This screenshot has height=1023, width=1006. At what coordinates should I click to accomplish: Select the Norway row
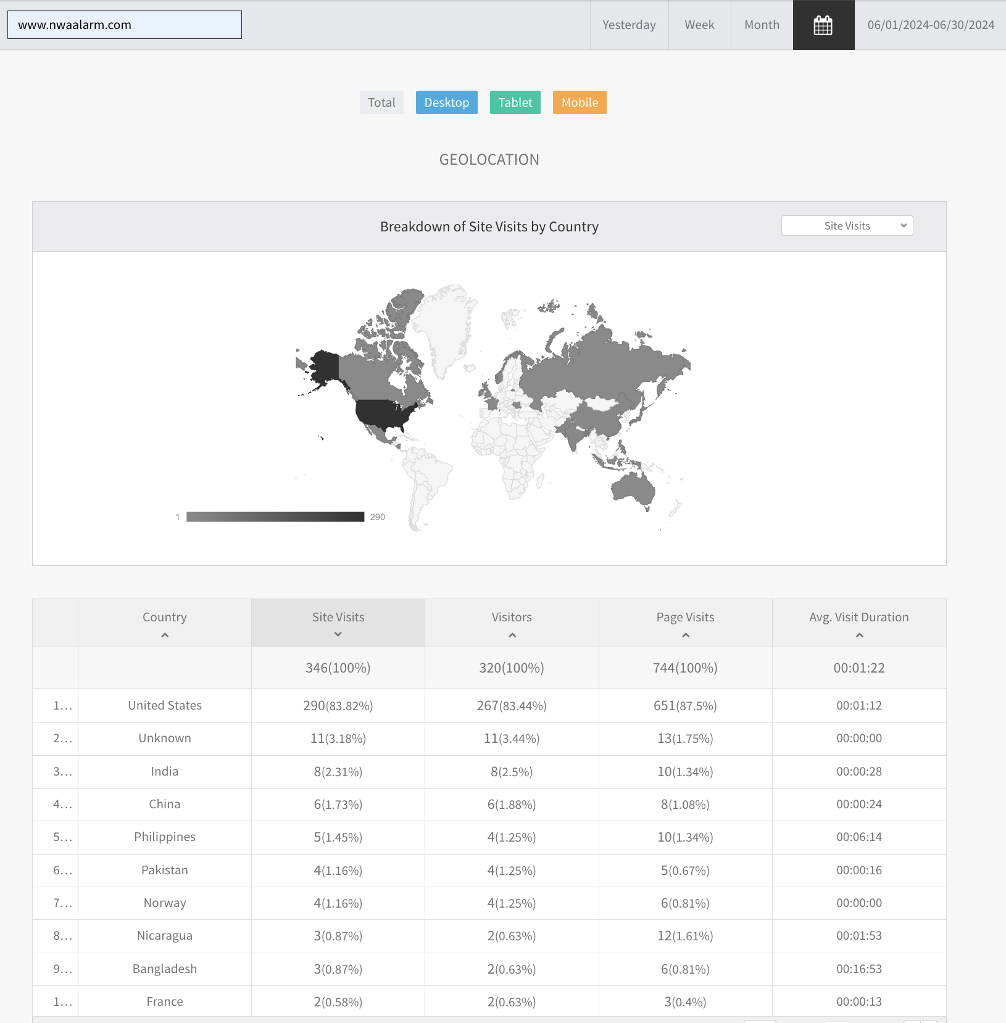coord(489,903)
